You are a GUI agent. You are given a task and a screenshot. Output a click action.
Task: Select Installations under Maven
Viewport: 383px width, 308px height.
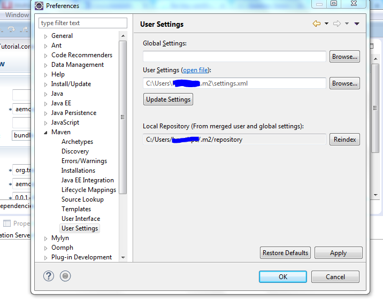coord(78,171)
